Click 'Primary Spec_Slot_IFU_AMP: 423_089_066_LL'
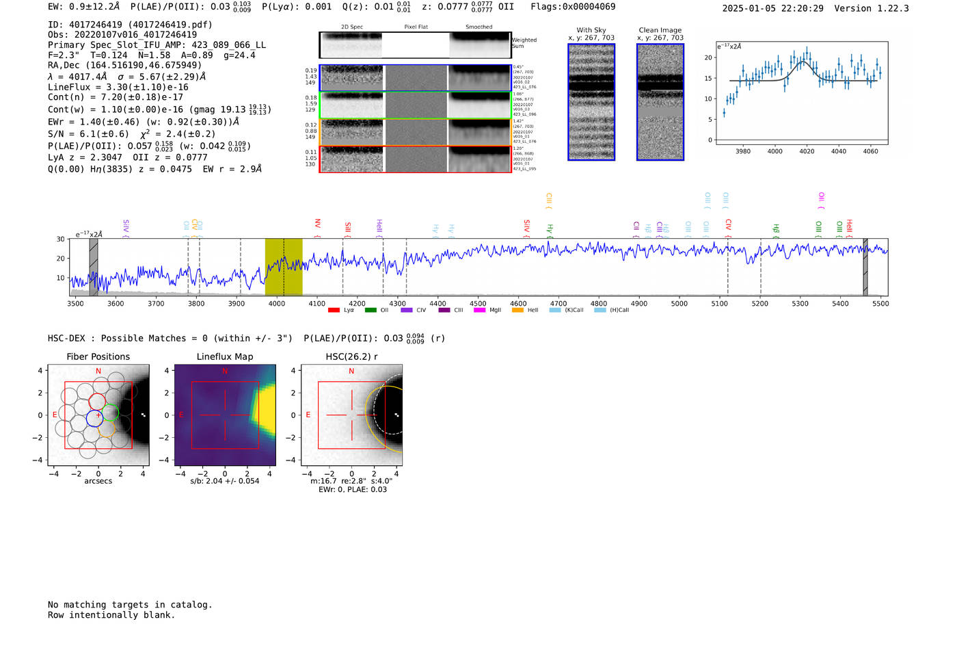 point(157,45)
